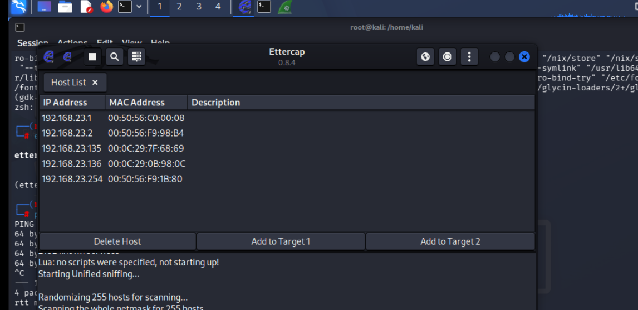This screenshot has height=310, width=638.
Task: Select host 192.168.23.1
Action: 287,118
